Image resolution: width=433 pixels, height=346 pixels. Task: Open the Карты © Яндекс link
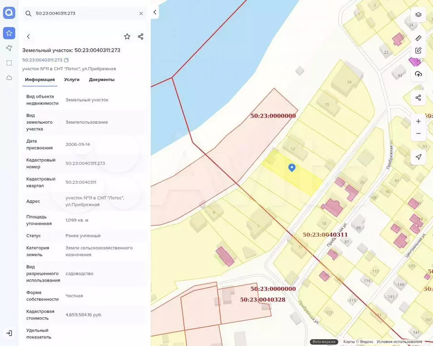click(x=358, y=341)
